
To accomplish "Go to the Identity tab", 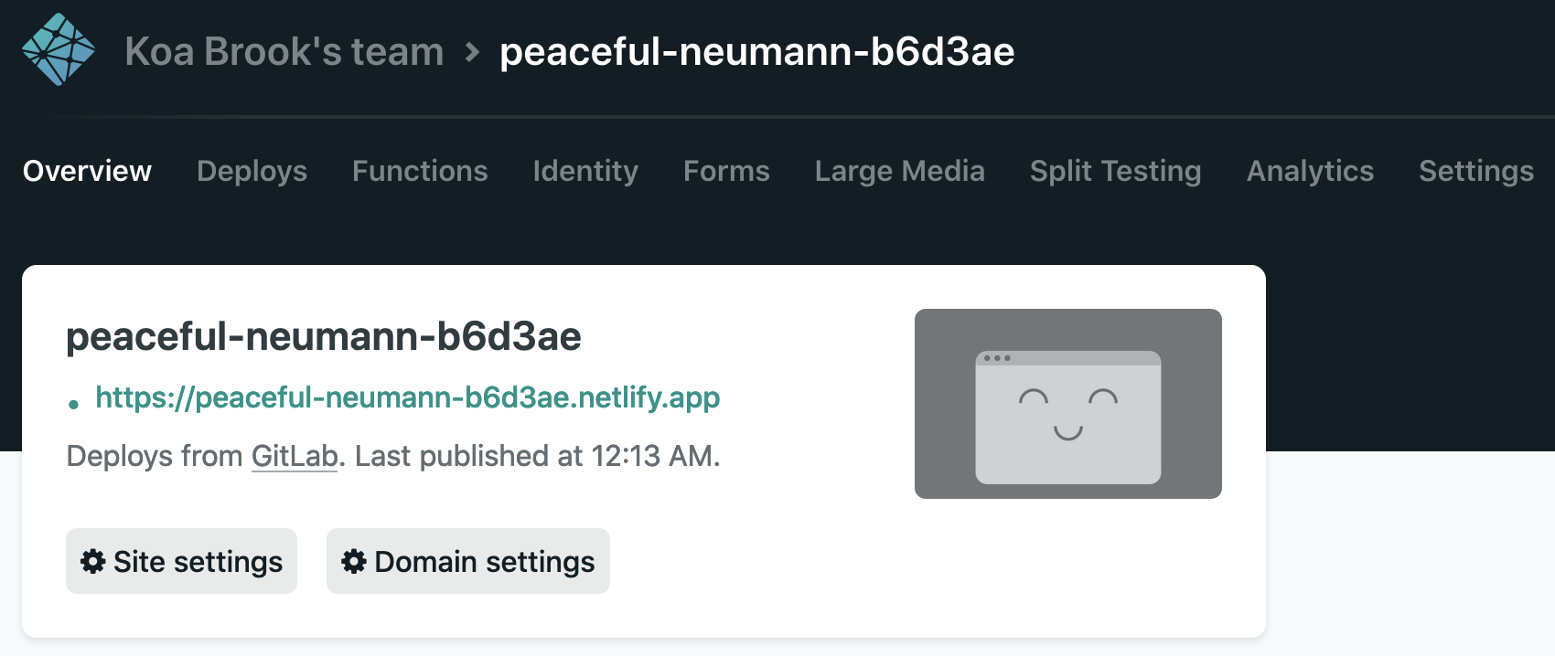I will (x=585, y=171).
